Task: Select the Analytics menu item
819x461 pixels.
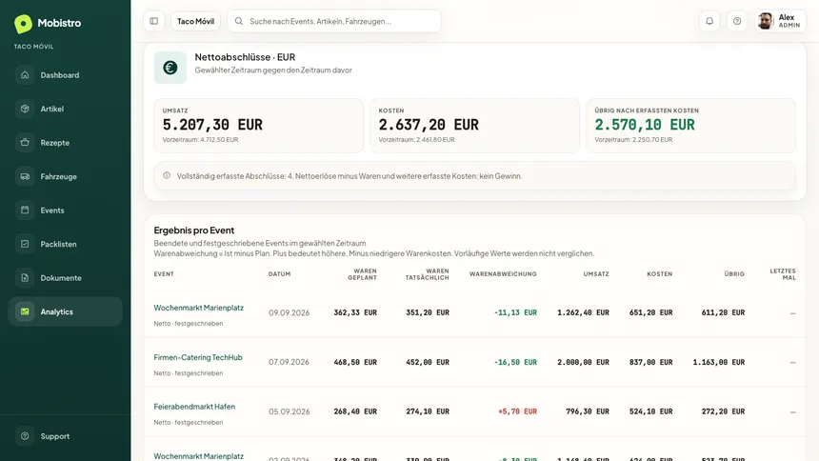Action: pos(66,311)
